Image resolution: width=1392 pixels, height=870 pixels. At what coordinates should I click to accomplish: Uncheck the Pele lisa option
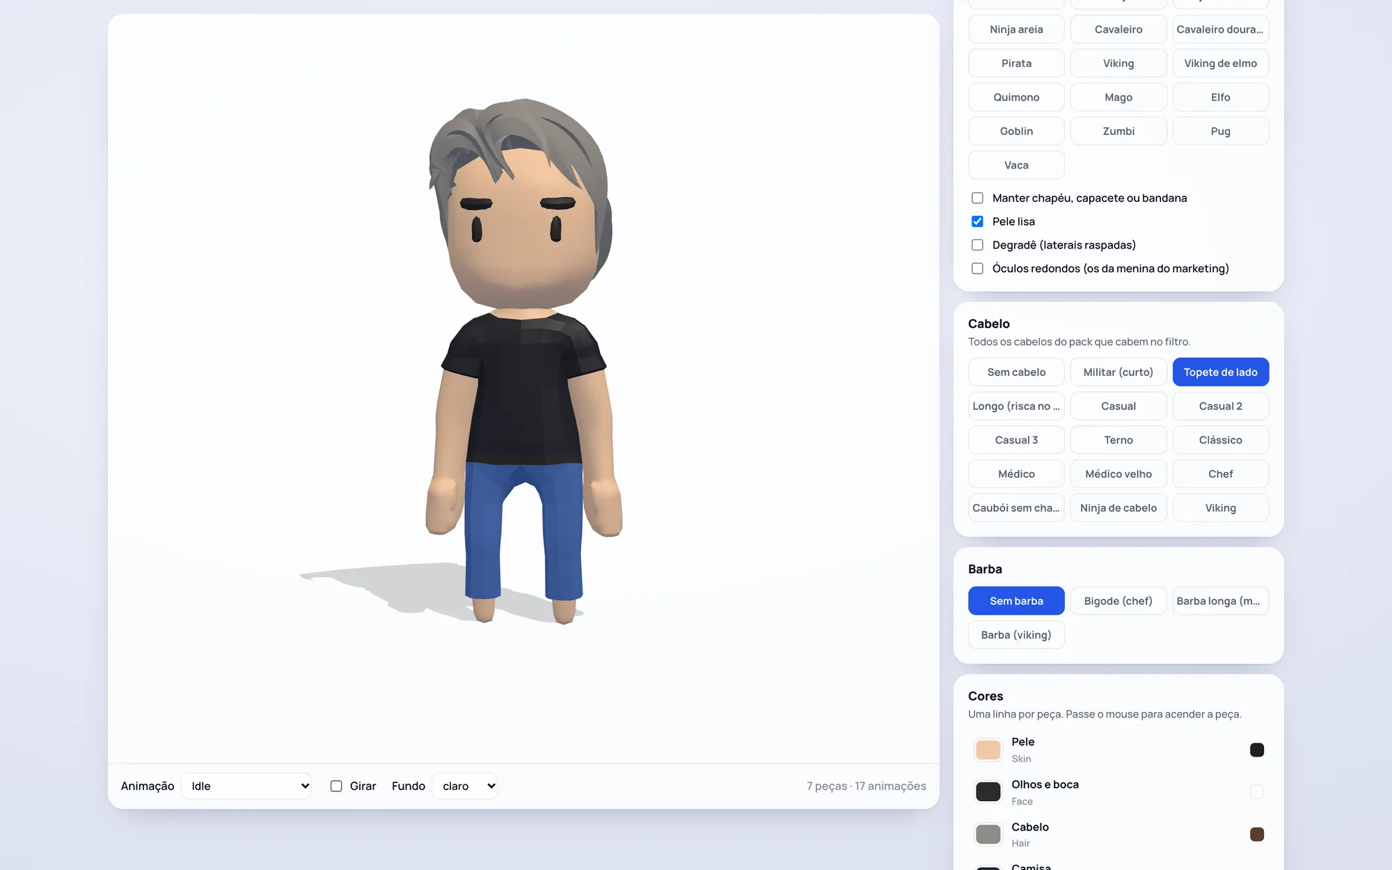click(x=977, y=221)
